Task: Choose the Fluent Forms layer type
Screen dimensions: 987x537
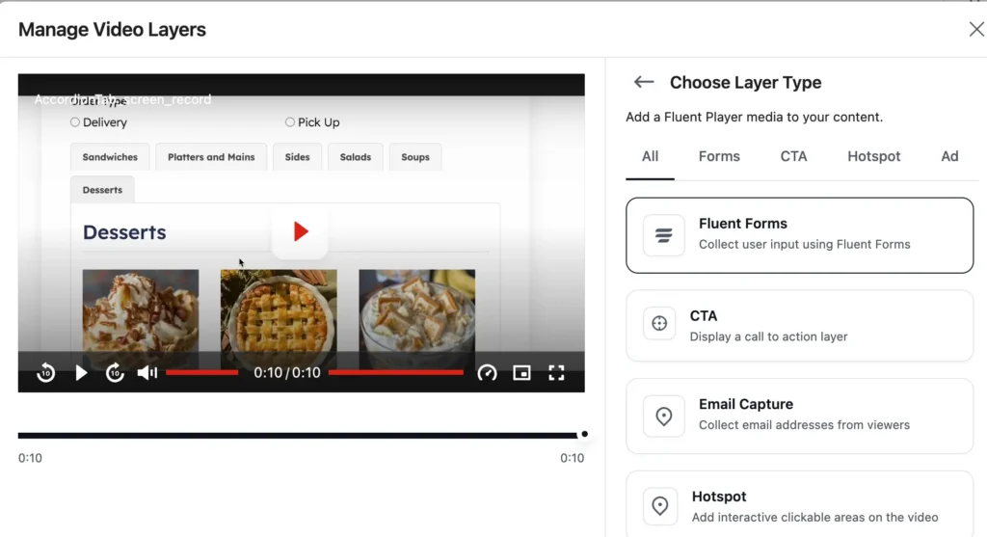Action: coord(799,235)
